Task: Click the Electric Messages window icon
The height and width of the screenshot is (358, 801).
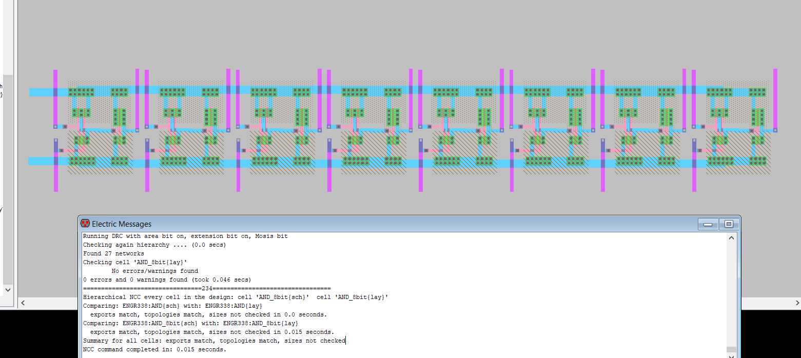Action: click(x=85, y=224)
